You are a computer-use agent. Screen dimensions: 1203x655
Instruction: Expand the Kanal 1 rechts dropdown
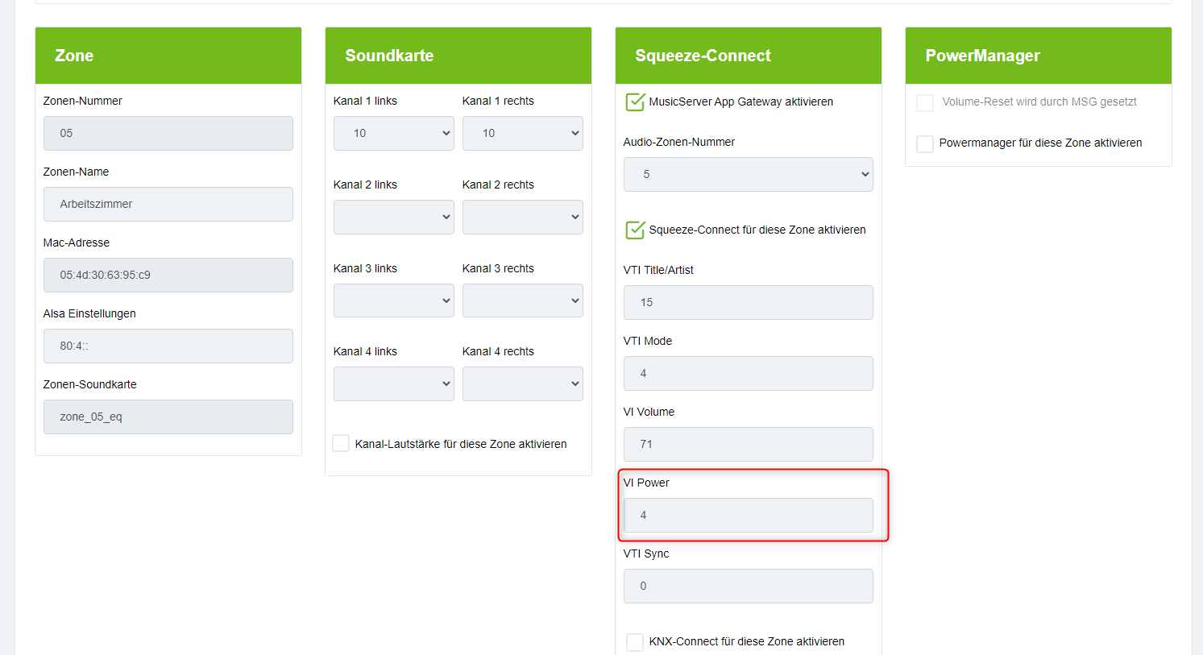[522, 134]
